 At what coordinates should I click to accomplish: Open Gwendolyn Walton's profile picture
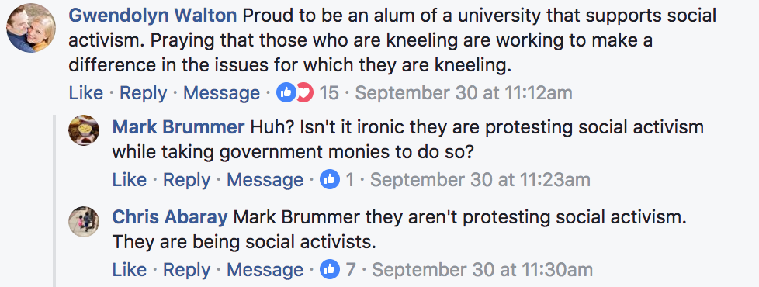pos(31,28)
